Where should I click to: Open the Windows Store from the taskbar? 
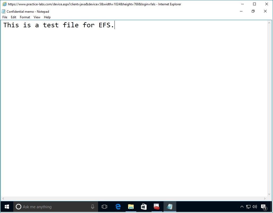click(143, 207)
